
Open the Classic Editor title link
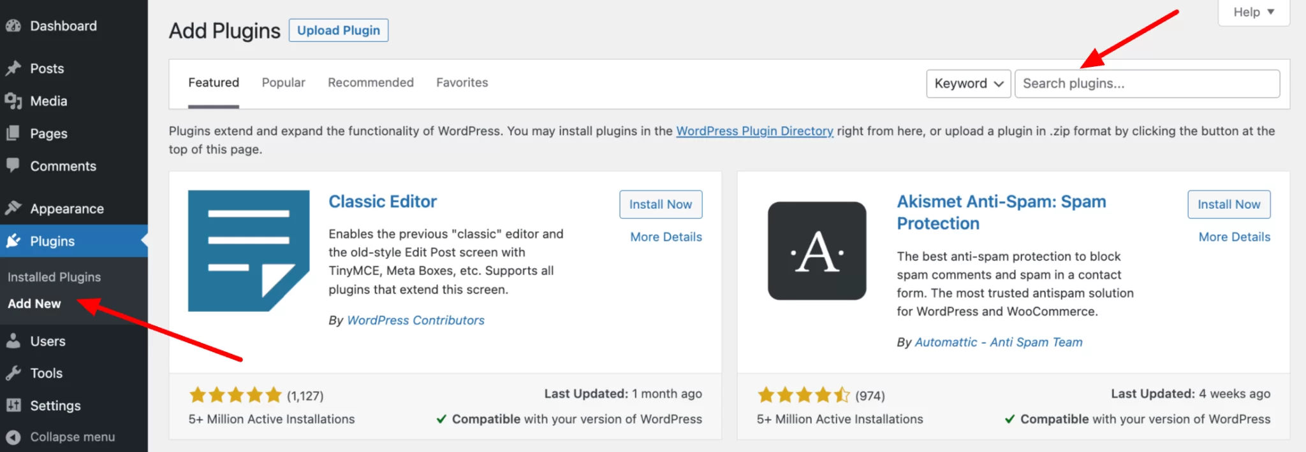pyautogui.click(x=383, y=202)
